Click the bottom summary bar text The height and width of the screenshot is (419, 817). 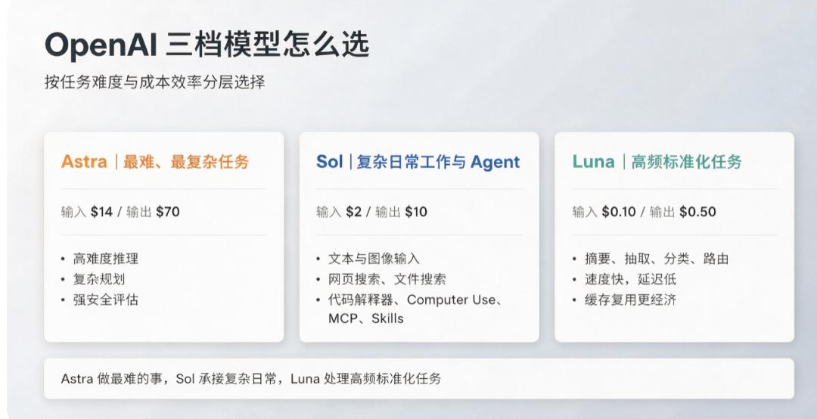coord(250,378)
